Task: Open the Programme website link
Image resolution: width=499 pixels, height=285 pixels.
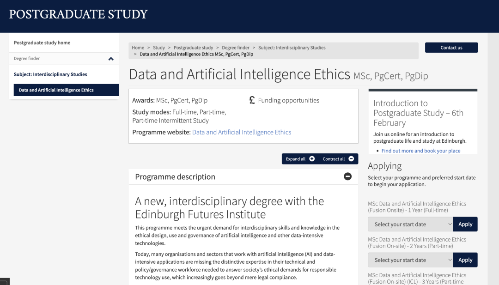Action: (242, 132)
